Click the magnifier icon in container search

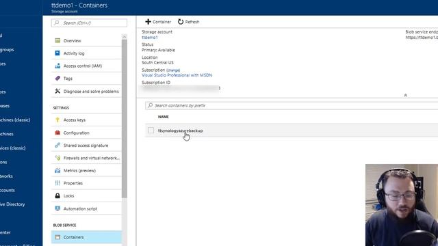[x=151, y=105]
